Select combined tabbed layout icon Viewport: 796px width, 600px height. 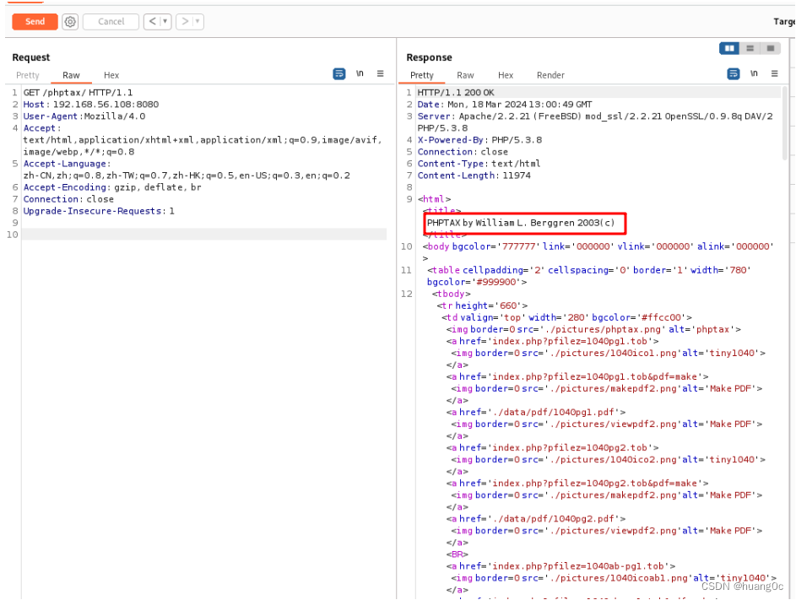(x=770, y=48)
